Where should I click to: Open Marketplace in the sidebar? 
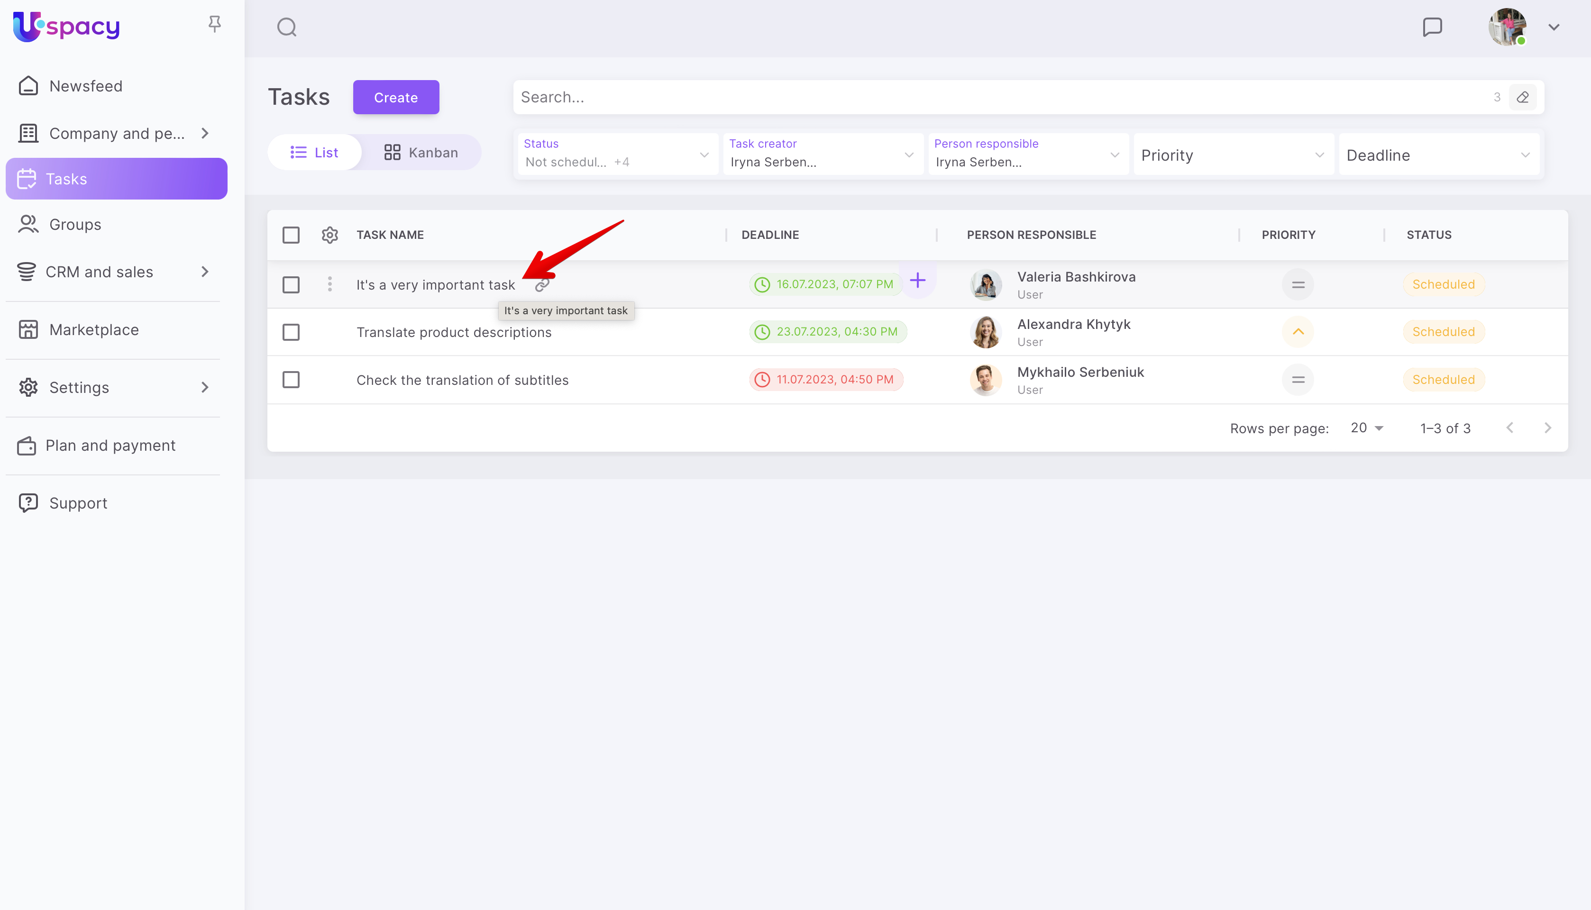pyautogui.click(x=94, y=329)
